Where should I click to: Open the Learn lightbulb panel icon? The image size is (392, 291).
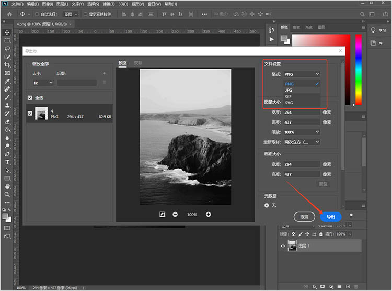(373, 30)
